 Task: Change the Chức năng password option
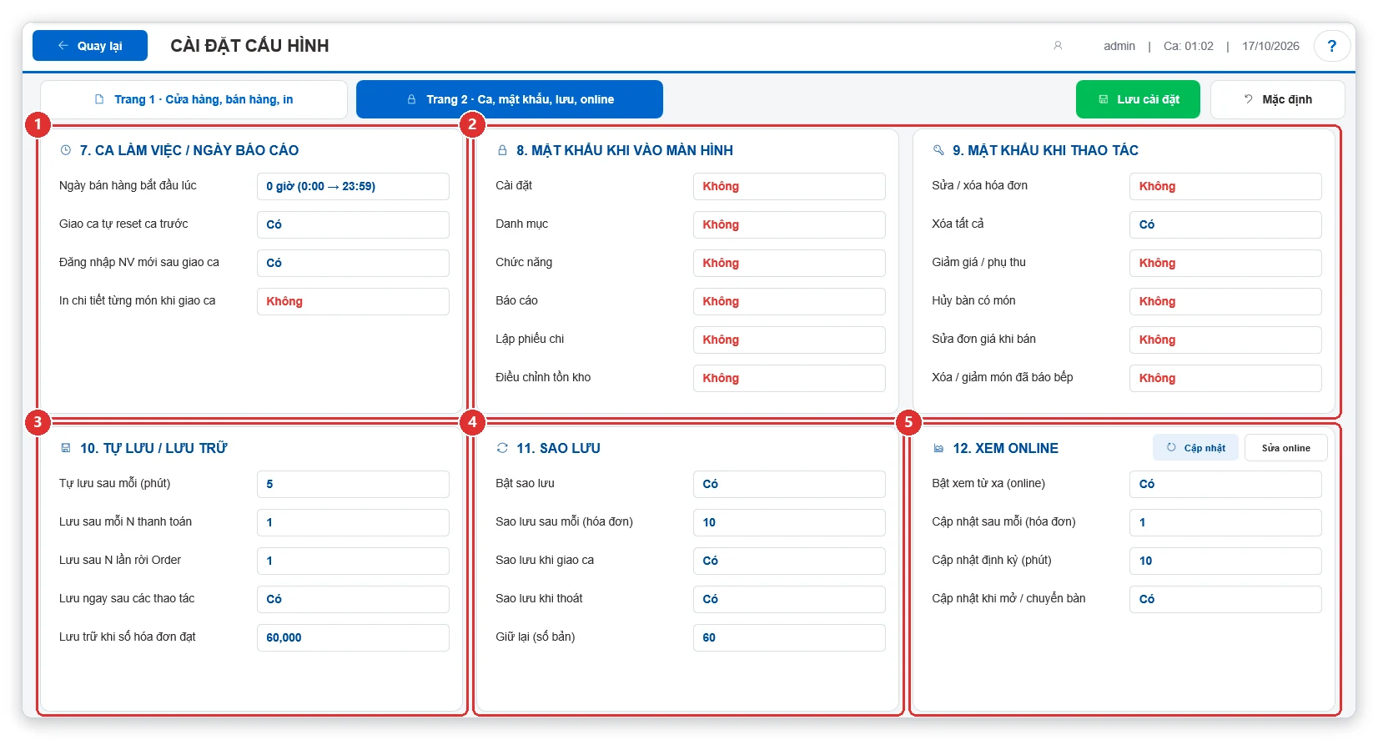coord(789,263)
